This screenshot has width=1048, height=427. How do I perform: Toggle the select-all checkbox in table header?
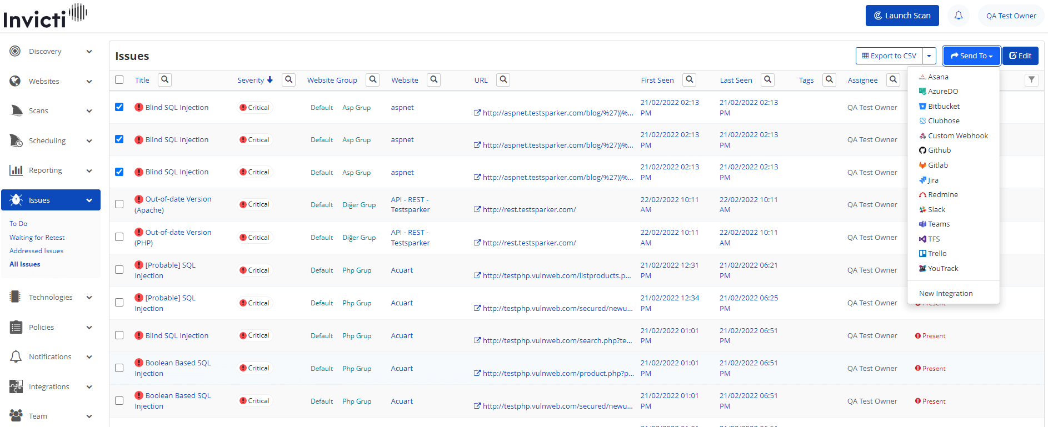[x=119, y=79]
